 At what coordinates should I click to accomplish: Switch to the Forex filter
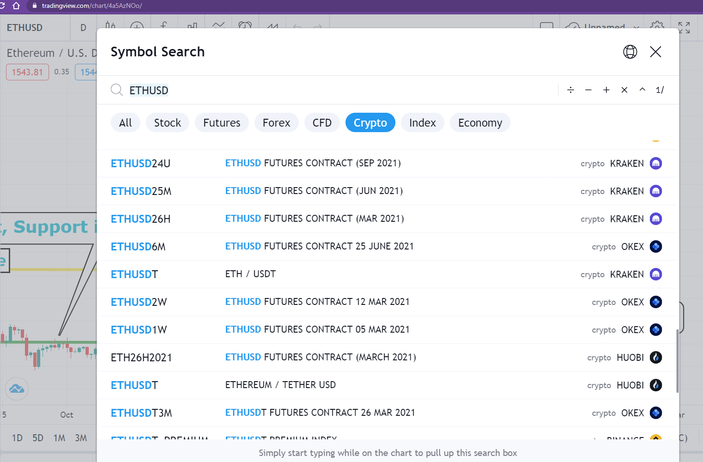(276, 122)
